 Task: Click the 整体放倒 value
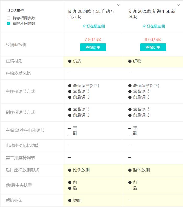pyautogui.click(x=141, y=170)
